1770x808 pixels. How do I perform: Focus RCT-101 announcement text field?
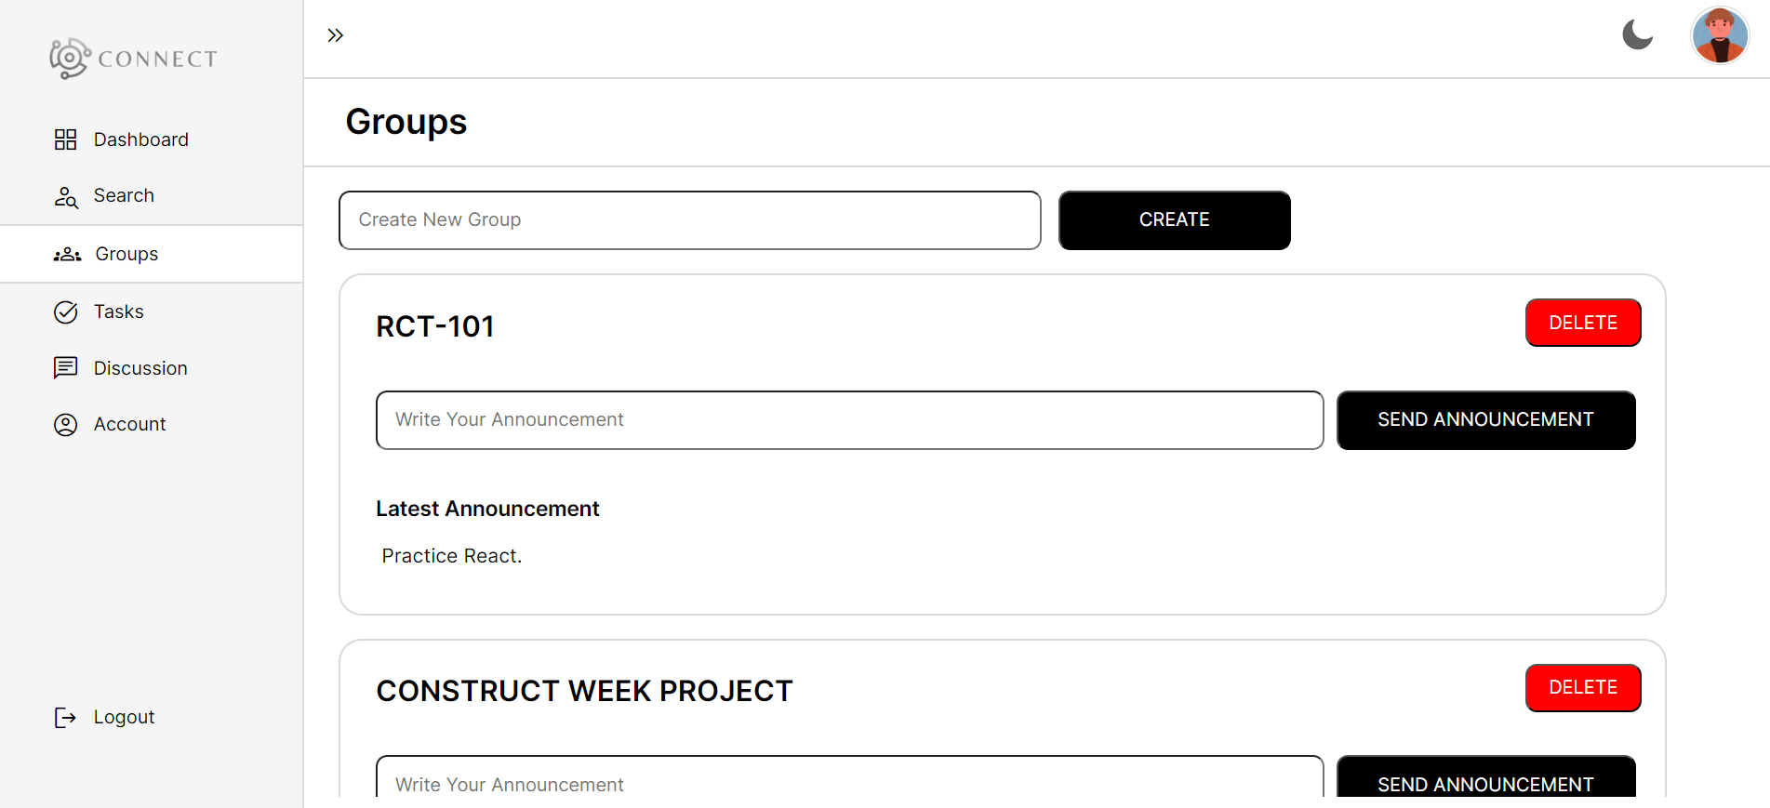coord(849,420)
